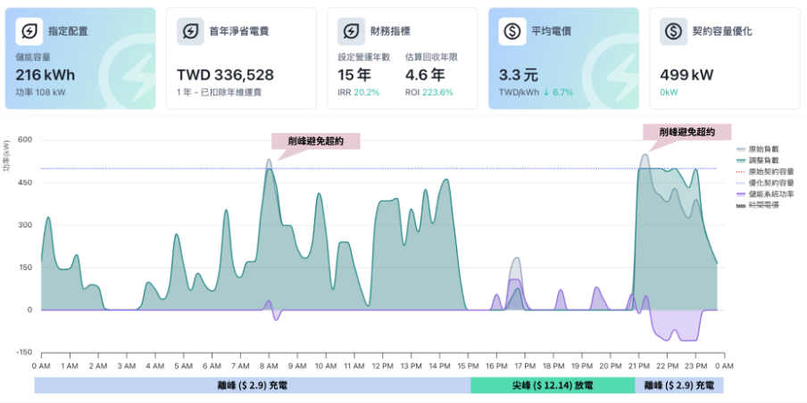Toggle the 調整負載 legend series
Viewport: 807px width, 403px height.
point(757,160)
